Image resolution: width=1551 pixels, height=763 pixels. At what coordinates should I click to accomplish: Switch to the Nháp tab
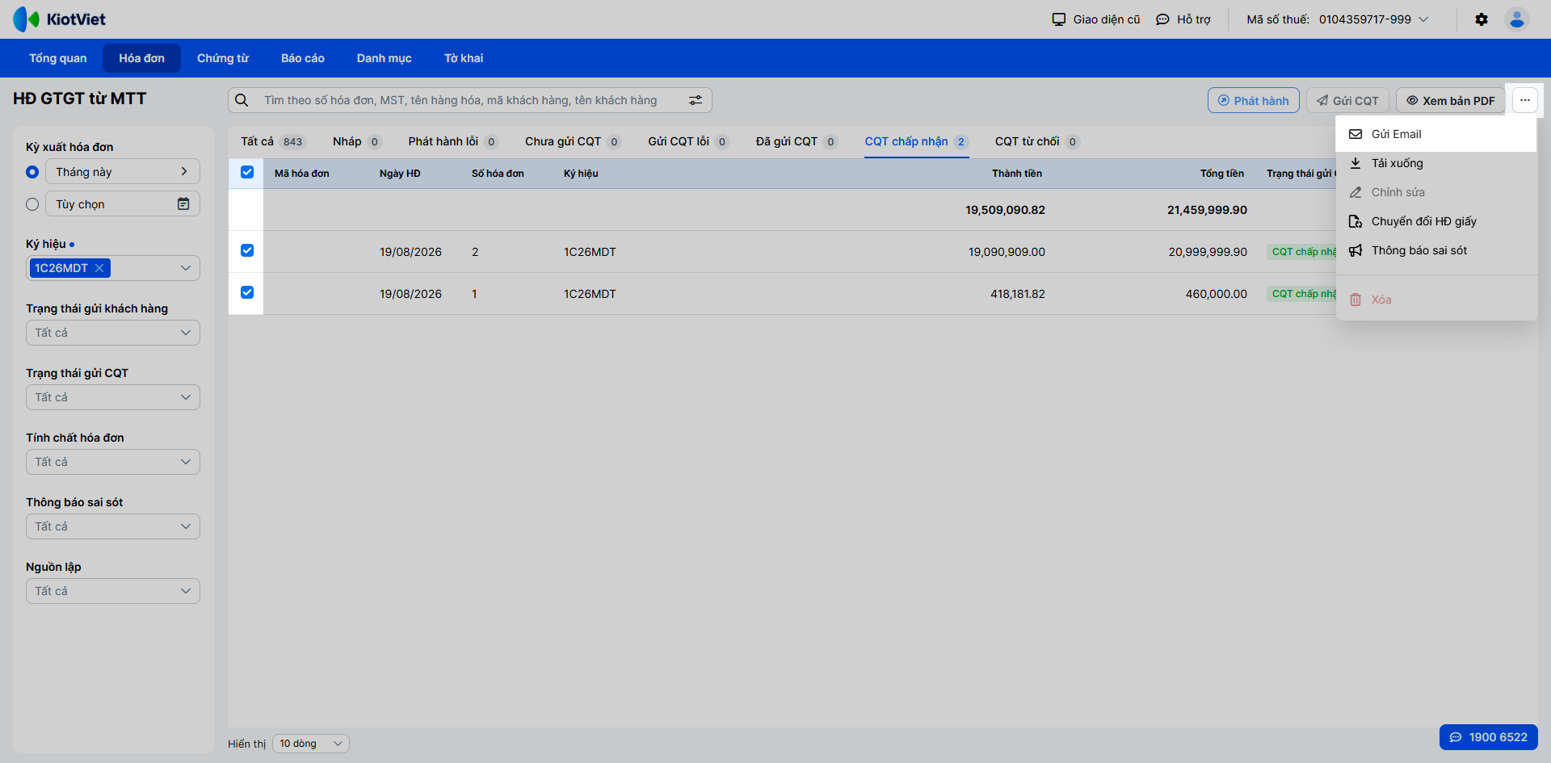pyautogui.click(x=357, y=141)
